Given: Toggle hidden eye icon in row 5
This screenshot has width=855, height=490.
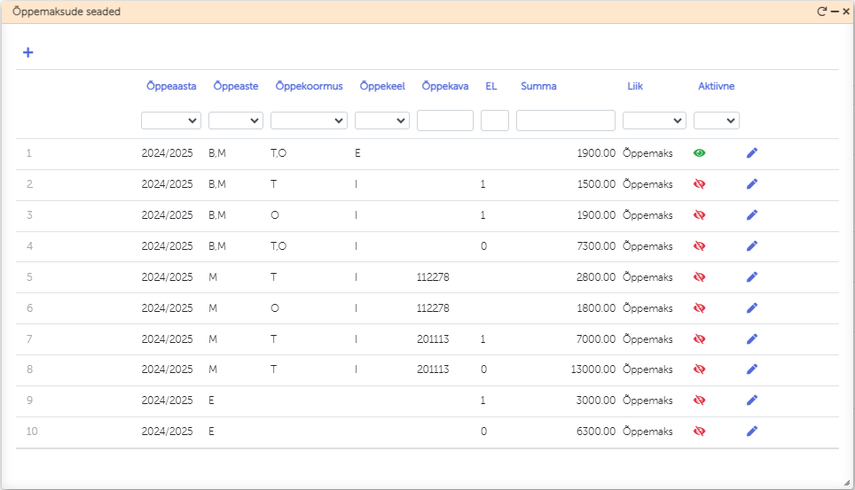Looking at the screenshot, I should click(699, 277).
